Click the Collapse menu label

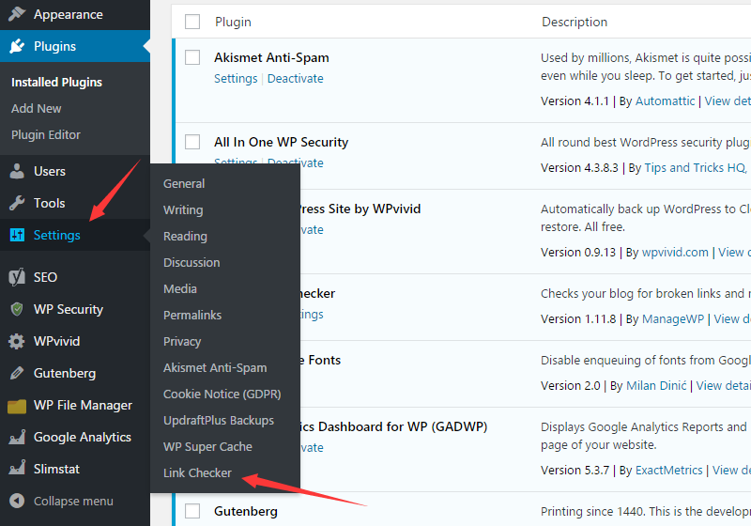[x=74, y=501]
